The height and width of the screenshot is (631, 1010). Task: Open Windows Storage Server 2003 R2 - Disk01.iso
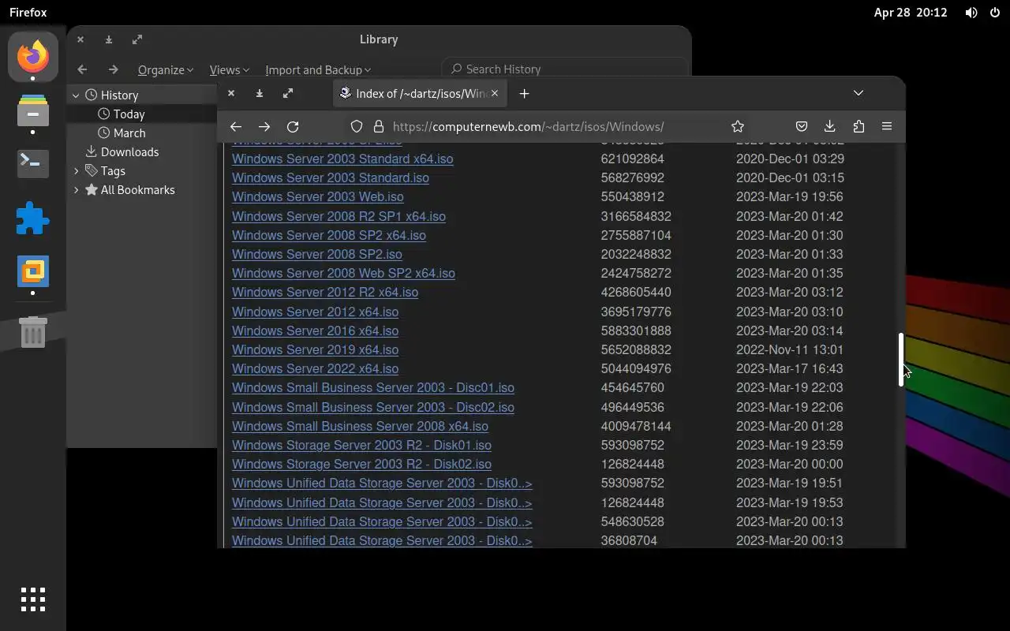(361, 445)
